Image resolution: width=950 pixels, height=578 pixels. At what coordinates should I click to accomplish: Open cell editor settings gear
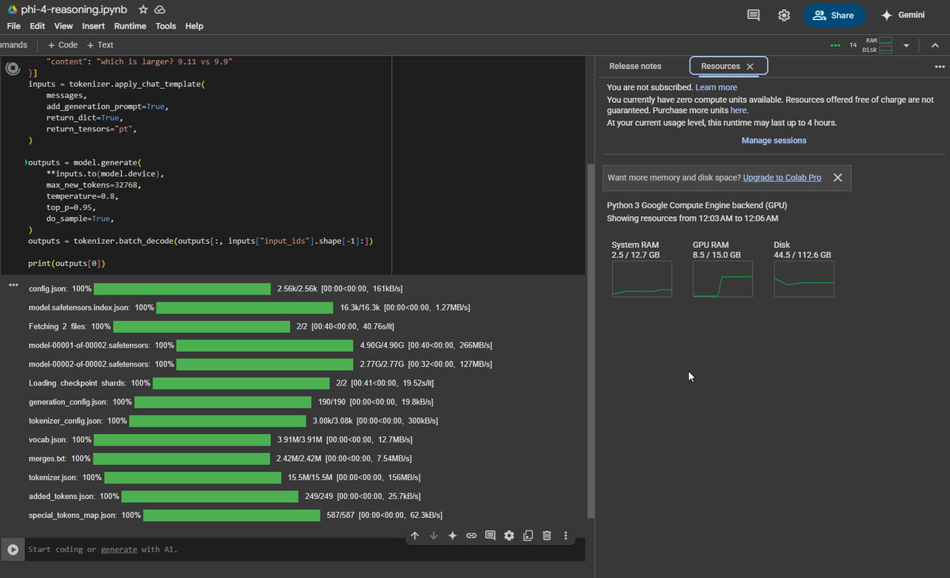(509, 536)
